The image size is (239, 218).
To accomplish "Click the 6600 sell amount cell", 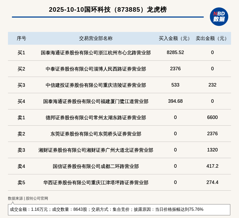I will (x=212, y=117).
